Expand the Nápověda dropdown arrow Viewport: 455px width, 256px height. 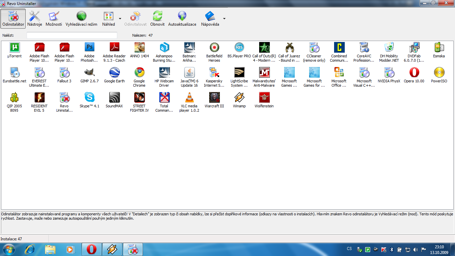tap(224, 19)
